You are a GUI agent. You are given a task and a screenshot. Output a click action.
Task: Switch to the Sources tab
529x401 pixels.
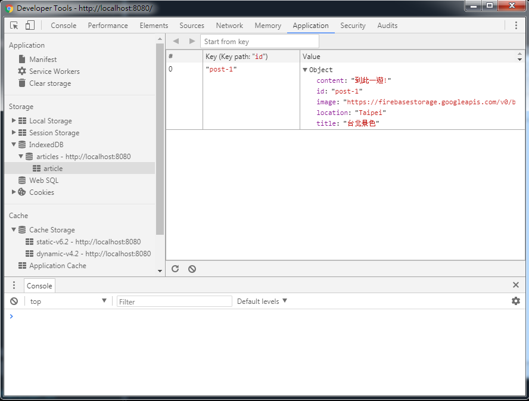[192, 25]
